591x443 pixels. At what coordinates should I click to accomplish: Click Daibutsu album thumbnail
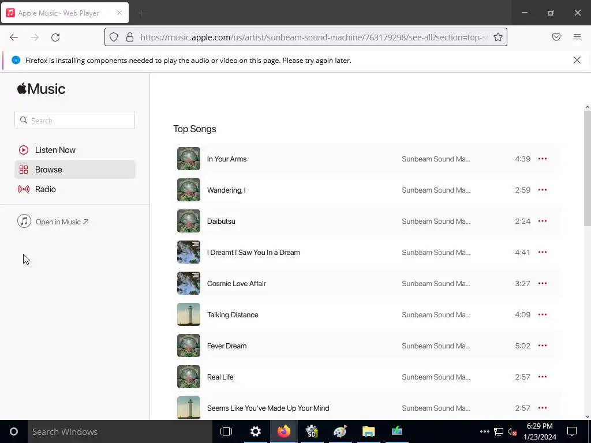[189, 221]
